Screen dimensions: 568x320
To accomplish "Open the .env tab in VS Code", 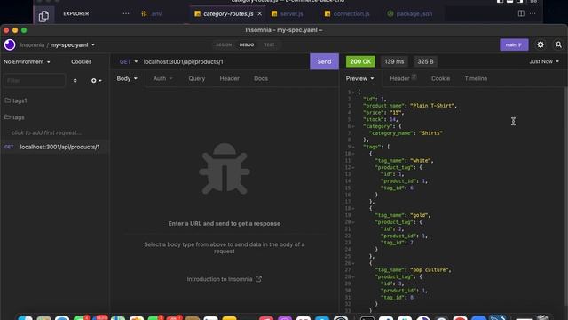I will pos(152,14).
